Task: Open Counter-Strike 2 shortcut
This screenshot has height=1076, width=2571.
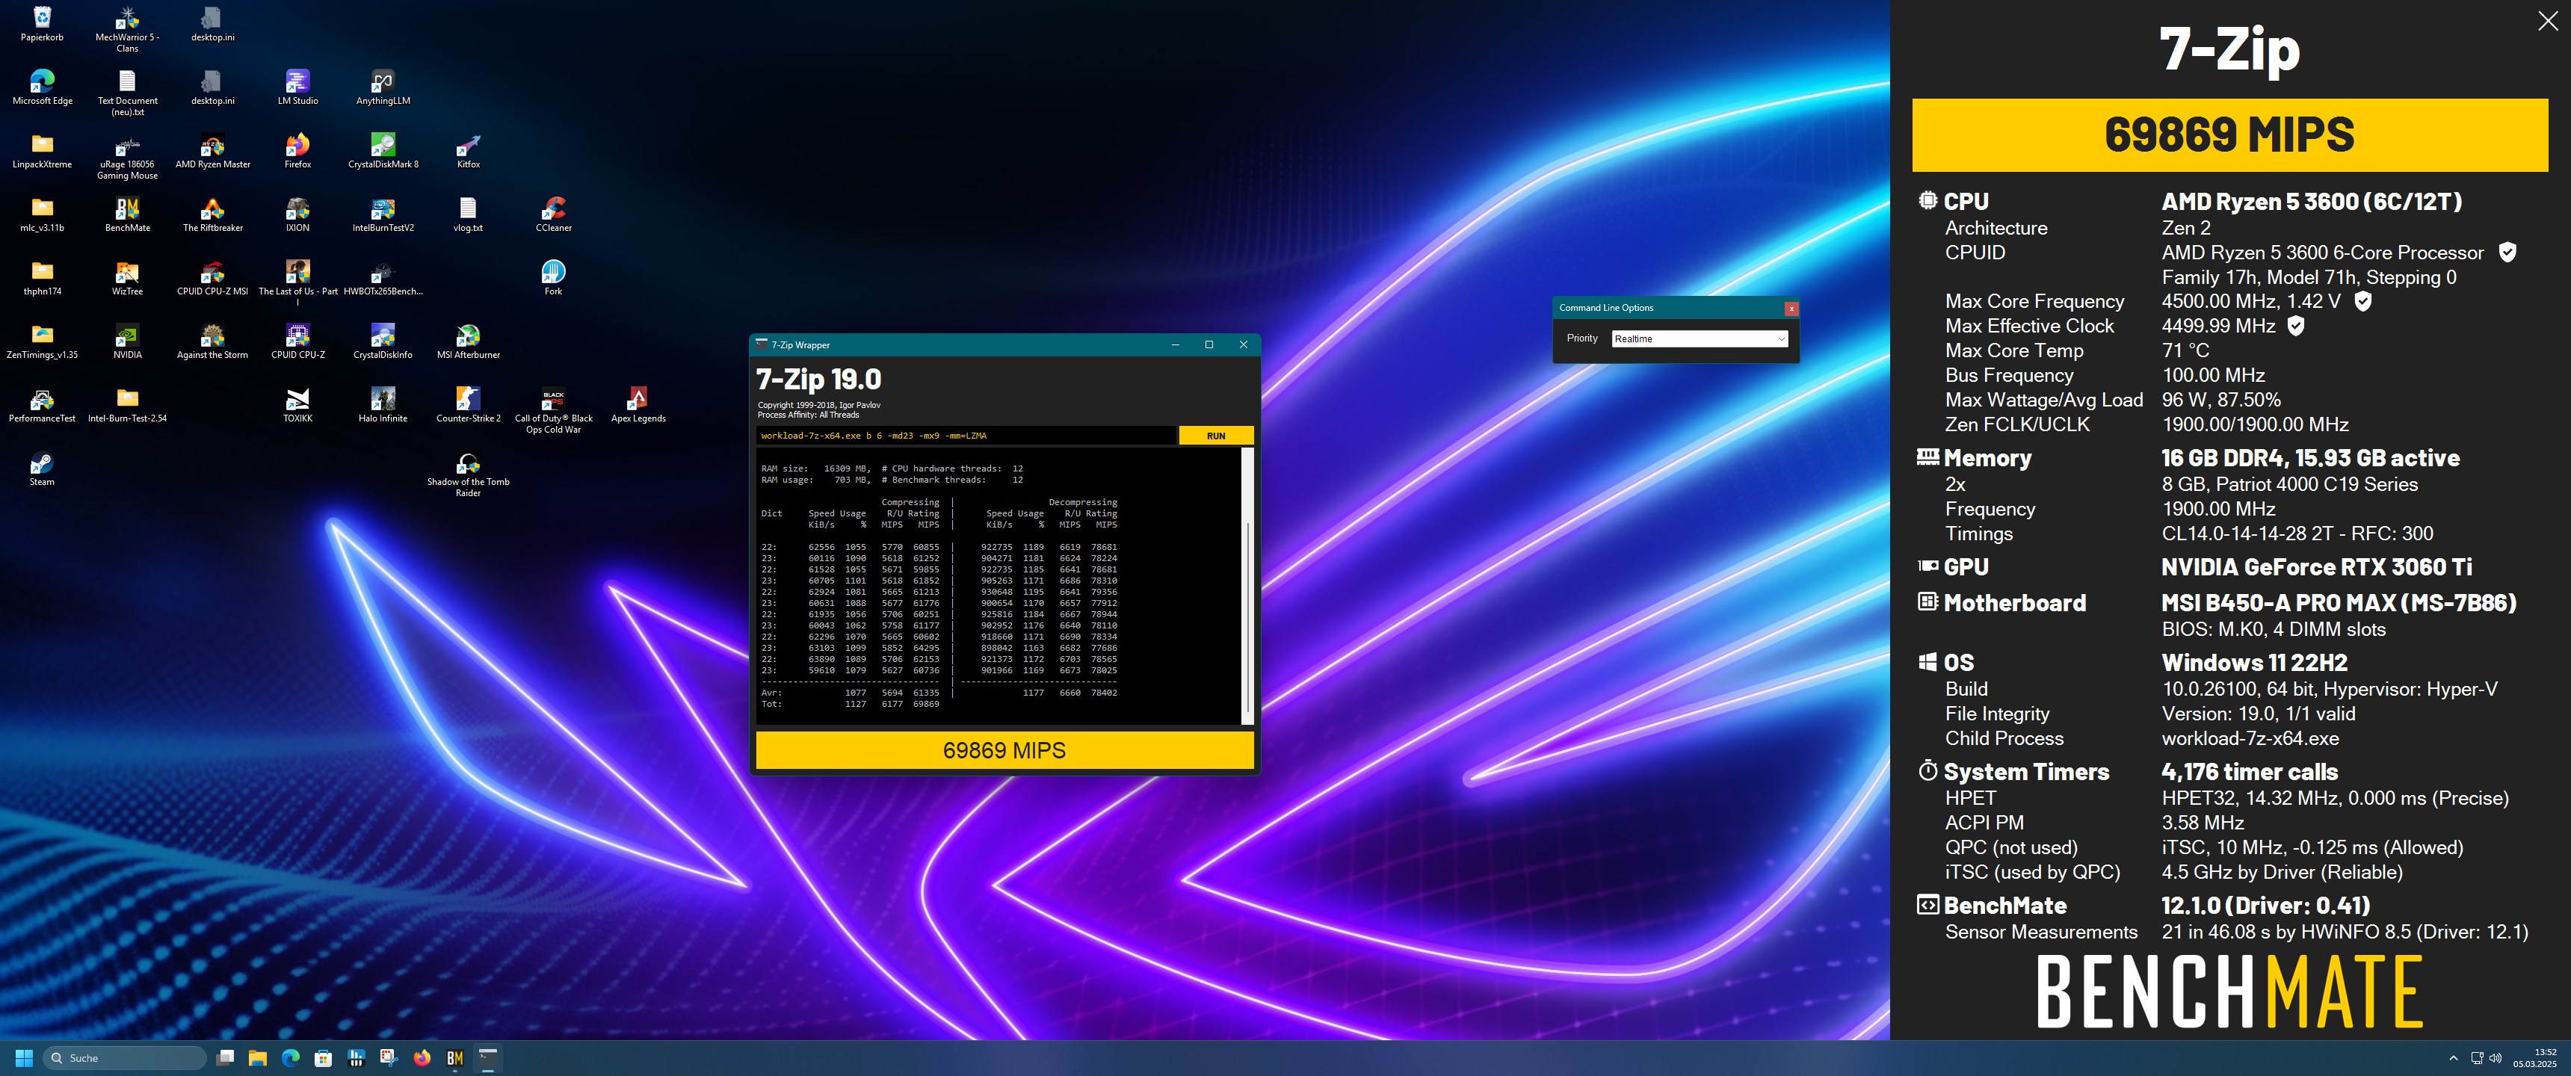Action: (x=468, y=405)
